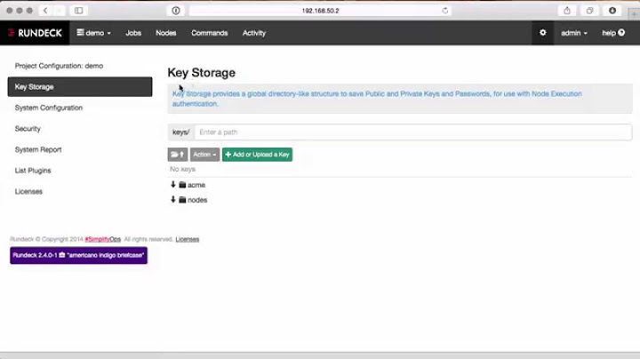Expand the nodes folder arrow
The image size is (640, 359).
pyautogui.click(x=173, y=199)
